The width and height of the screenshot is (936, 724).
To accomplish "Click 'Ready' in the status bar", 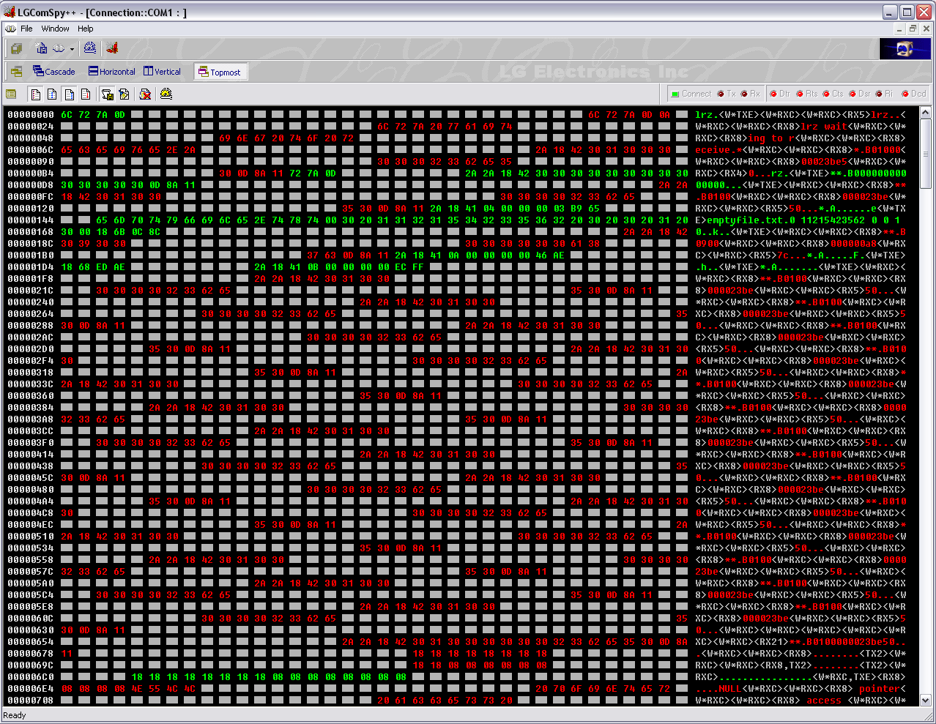I will pyautogui.click(x=15, y=715).
